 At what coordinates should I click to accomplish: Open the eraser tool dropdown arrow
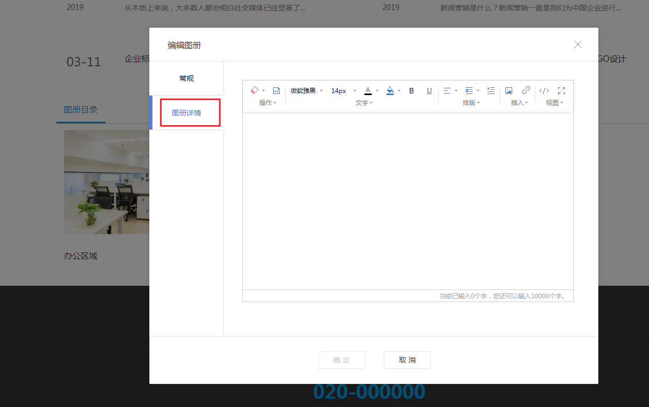pyautogui.click(x=264, y=91)
